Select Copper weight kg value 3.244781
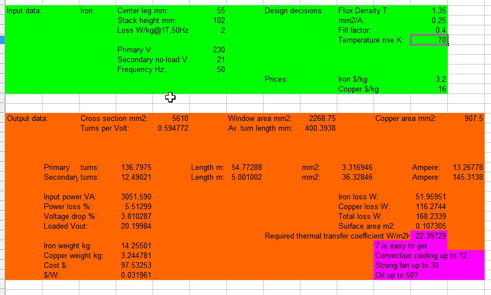Image resolution: width=491 pixels, height=295 pixels. tap(136, 255)
